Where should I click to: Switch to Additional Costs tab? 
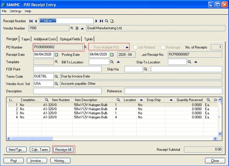click(x=45, y=39)
